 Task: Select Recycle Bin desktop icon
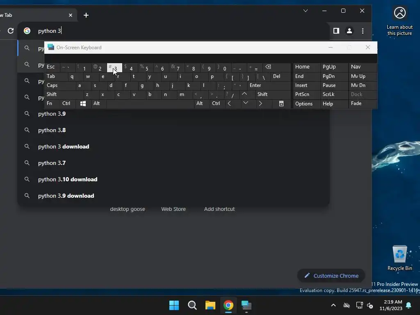(399, 258)
